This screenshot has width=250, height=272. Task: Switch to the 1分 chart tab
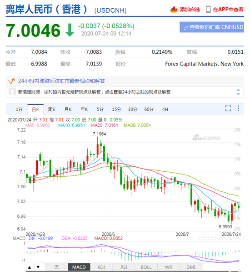19,109
